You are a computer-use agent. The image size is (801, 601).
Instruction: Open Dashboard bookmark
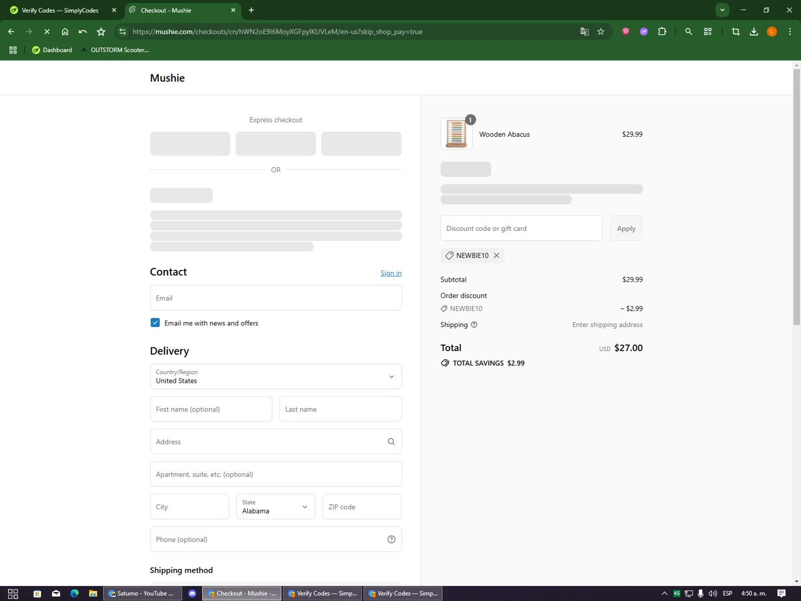pos(52,50)
